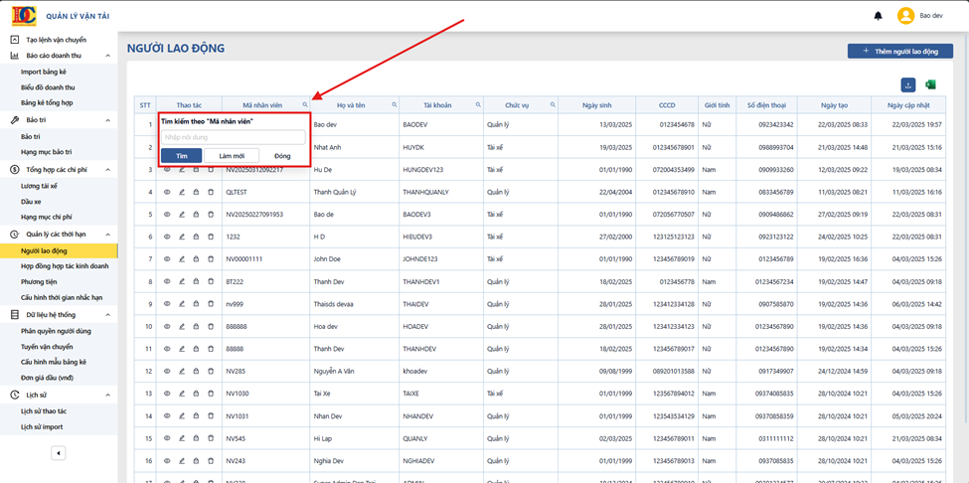Edit the NV285 employee row
This screenshot has width=969, height=483.
click(182, 372)
